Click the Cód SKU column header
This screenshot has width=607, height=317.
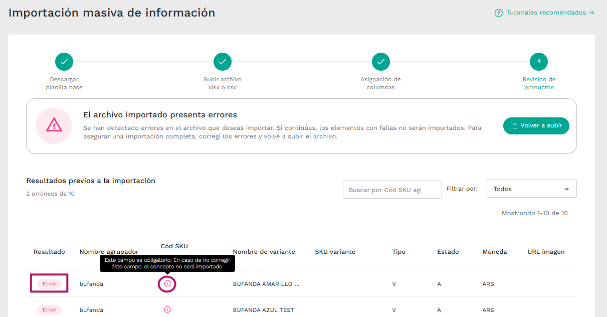point(174,246)
